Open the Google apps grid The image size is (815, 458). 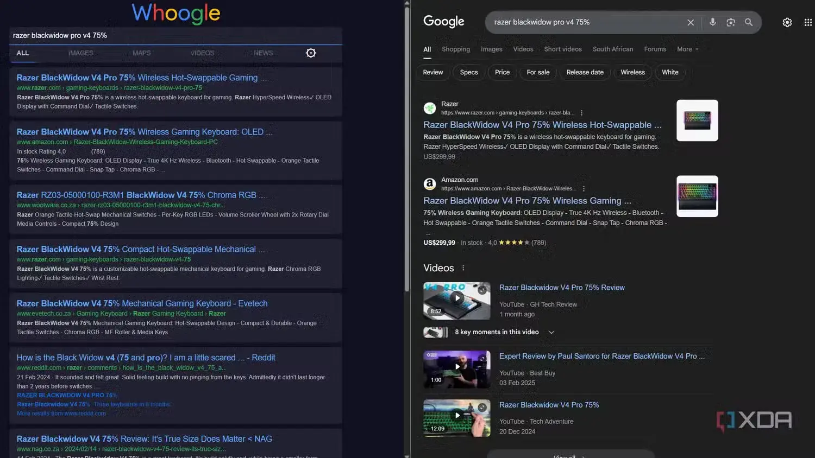[808, 22]
